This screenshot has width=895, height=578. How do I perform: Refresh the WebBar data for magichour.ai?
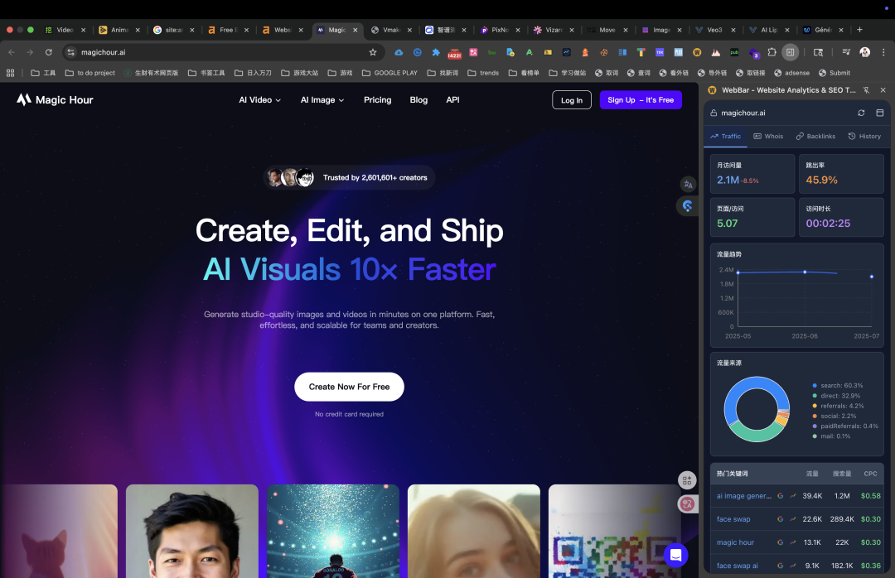coord(861,113)
